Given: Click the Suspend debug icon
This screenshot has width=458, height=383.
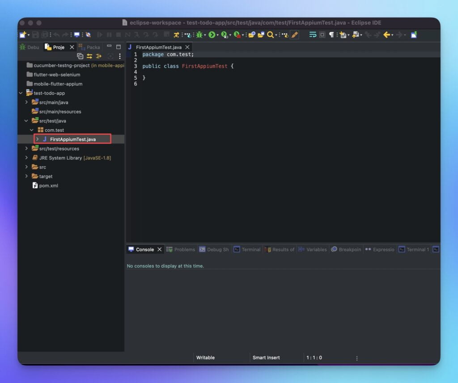Looking at the screenshot, I should click(x=109, y=35).
